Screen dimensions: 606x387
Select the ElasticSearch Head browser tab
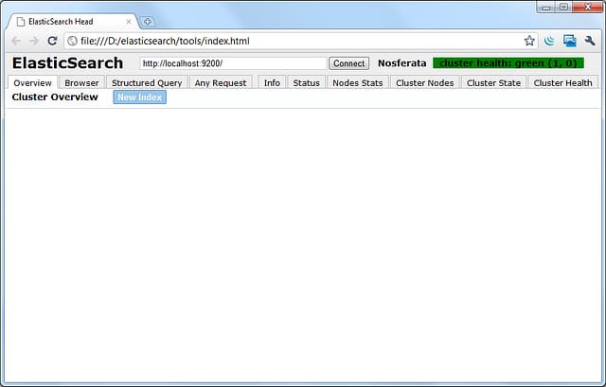click(x=73, y=22)
